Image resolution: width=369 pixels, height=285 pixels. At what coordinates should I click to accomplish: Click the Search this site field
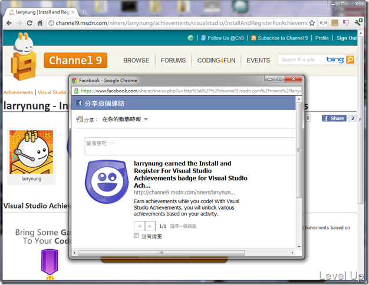[x=301, y=59]
